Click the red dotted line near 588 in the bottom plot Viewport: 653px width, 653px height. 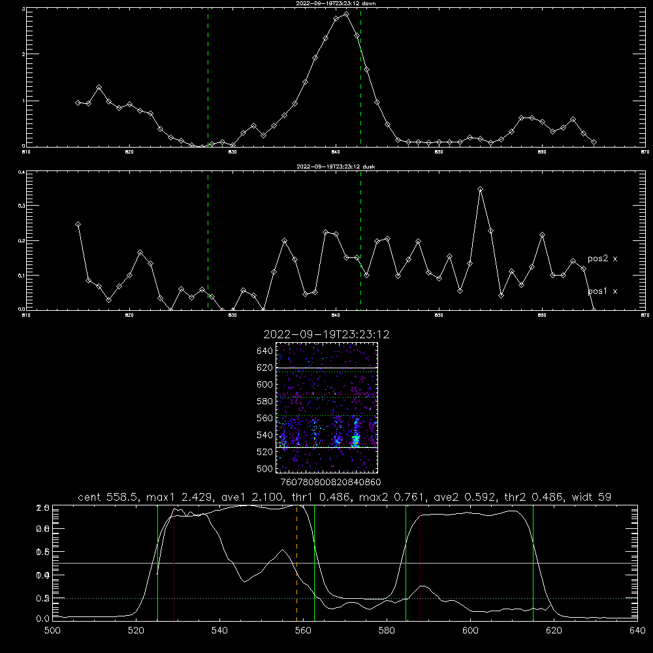pos(420,563)
